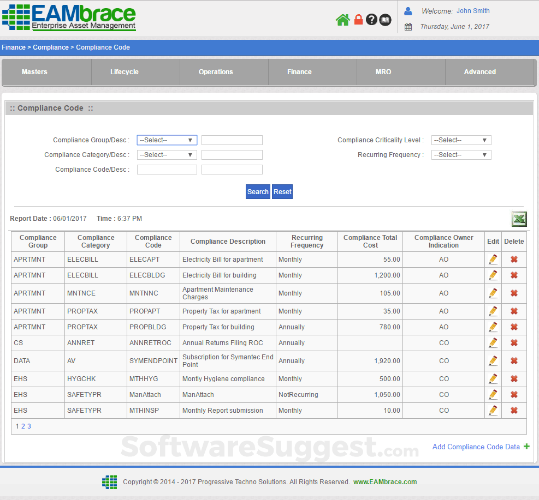This screenshot has width=539, height=500.
Task: Click the home icon in the header
Action: (x=343, y=20)
